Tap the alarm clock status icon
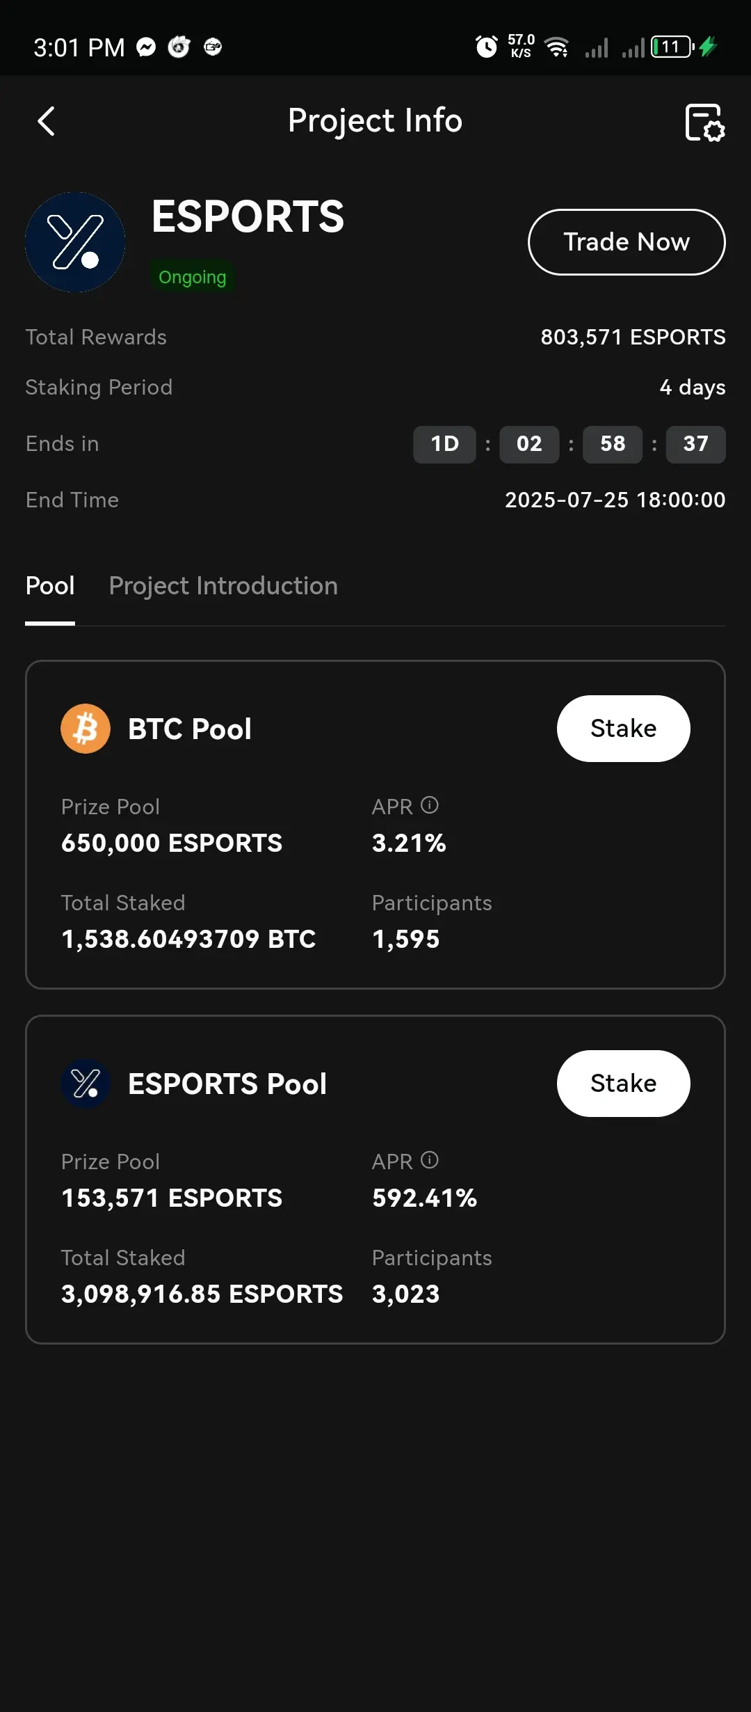Viewport: 751px width, 1712px height. [x=486, y=47]
